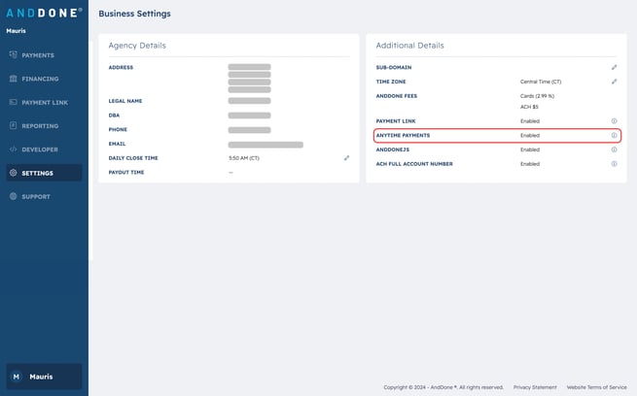Click the Financing bank icon
The image size is (637, 396).
pos(13,79)
